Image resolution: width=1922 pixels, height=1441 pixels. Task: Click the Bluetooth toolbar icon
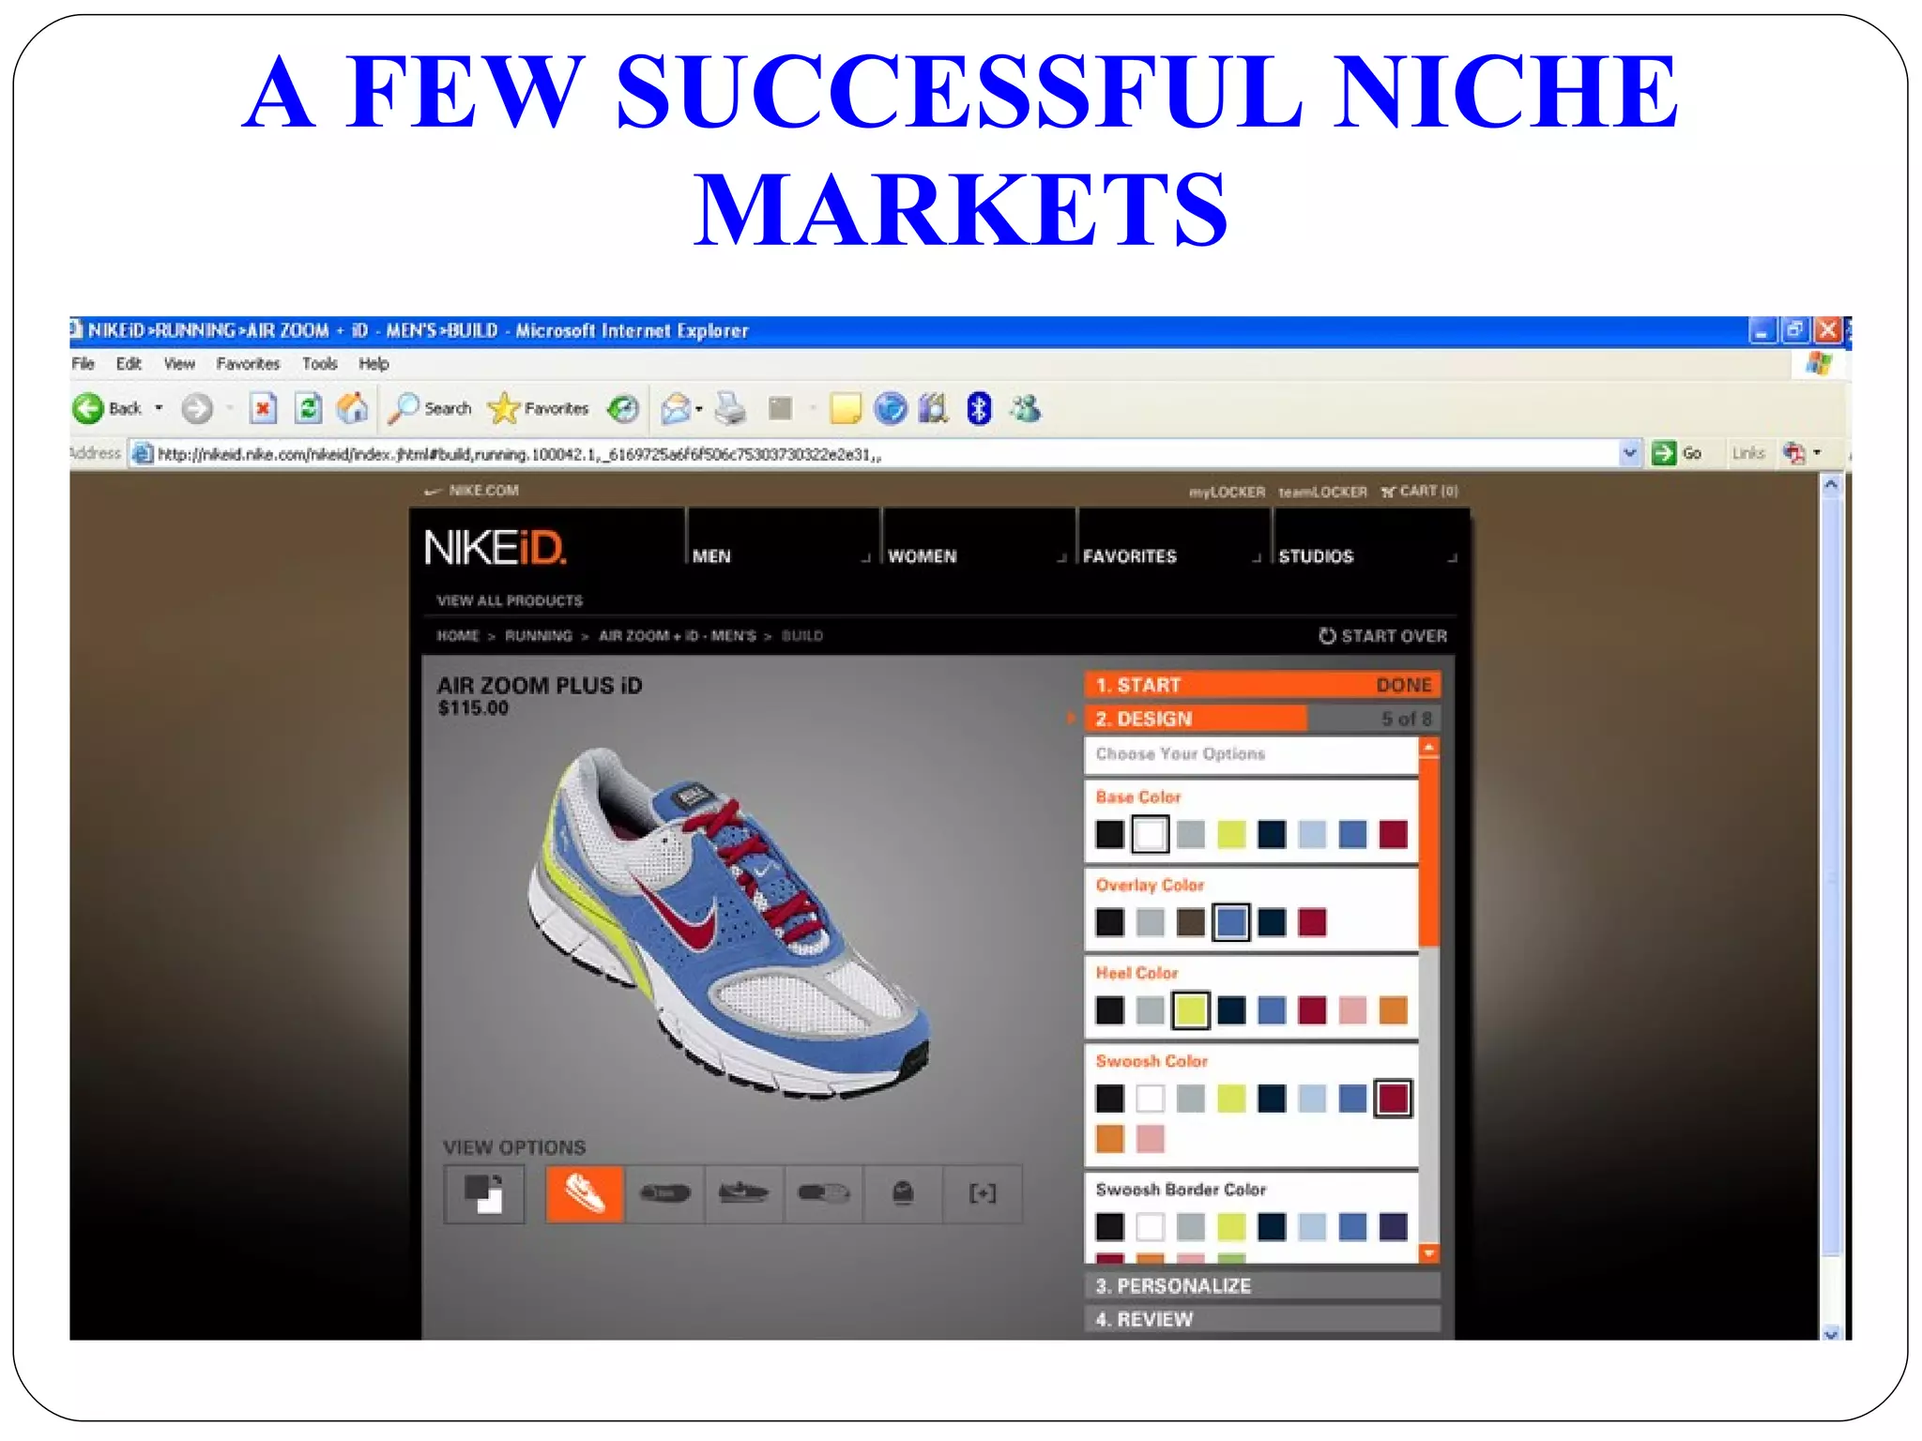(979, 409)
